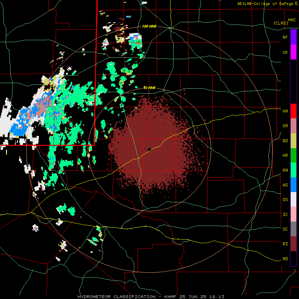
Task: Click the 'BD' legend label
Action: [285, 141]
